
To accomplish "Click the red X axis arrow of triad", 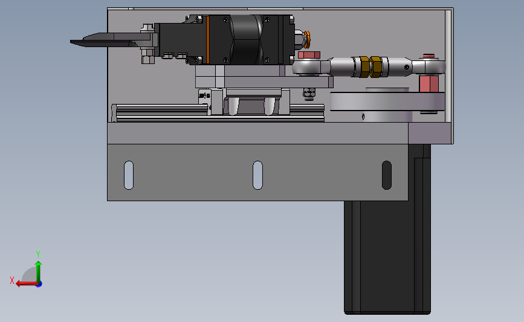I will [x=27, y=283].
